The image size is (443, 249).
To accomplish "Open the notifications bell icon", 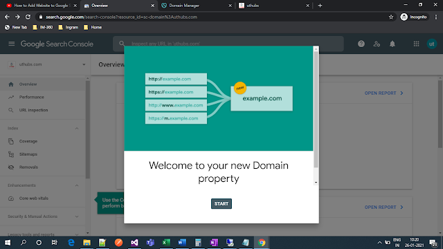I will [392, 44].
